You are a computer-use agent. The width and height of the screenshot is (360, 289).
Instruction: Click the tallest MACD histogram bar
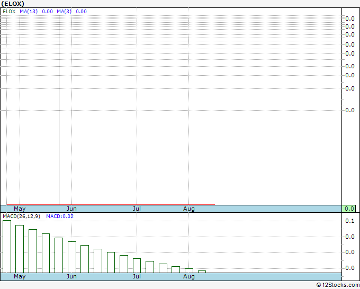(x=7, y=246)
